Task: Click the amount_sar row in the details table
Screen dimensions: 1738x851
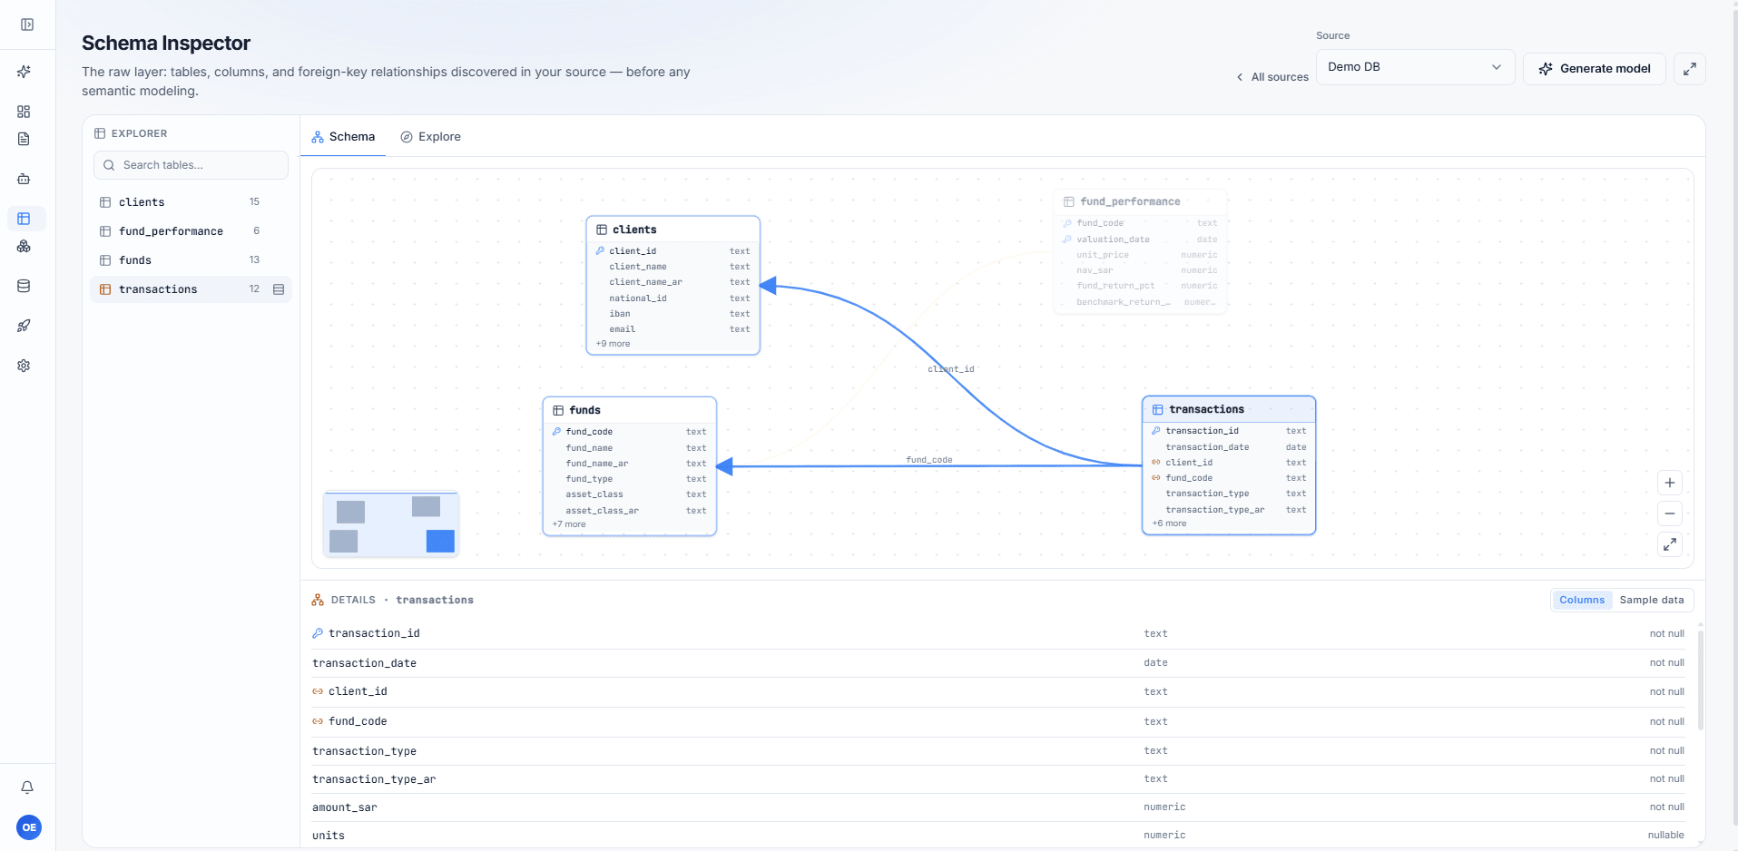Action: click(998, 807)
